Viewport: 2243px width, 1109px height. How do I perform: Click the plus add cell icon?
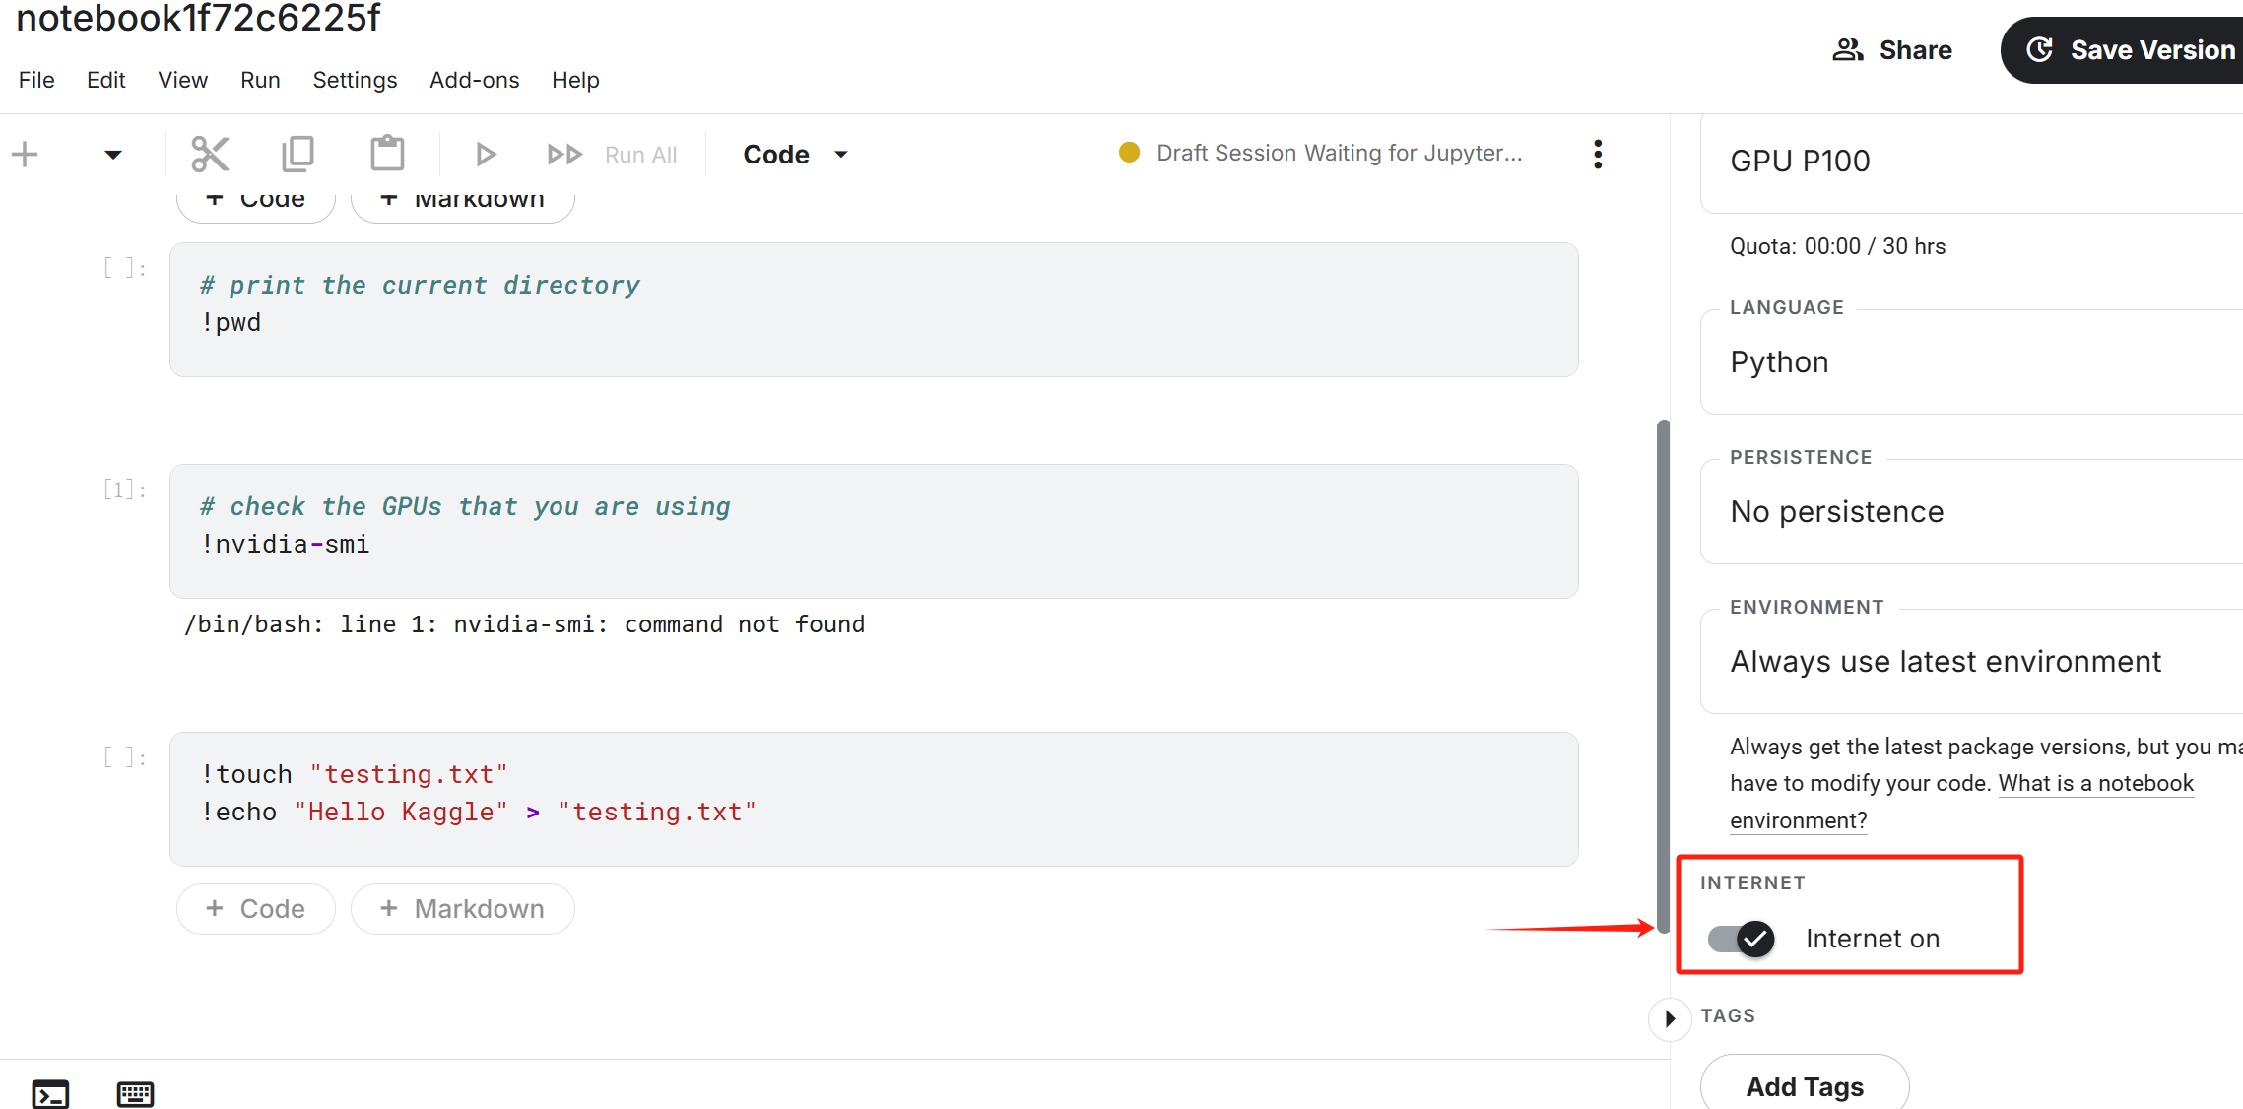(x=25, y=154)
